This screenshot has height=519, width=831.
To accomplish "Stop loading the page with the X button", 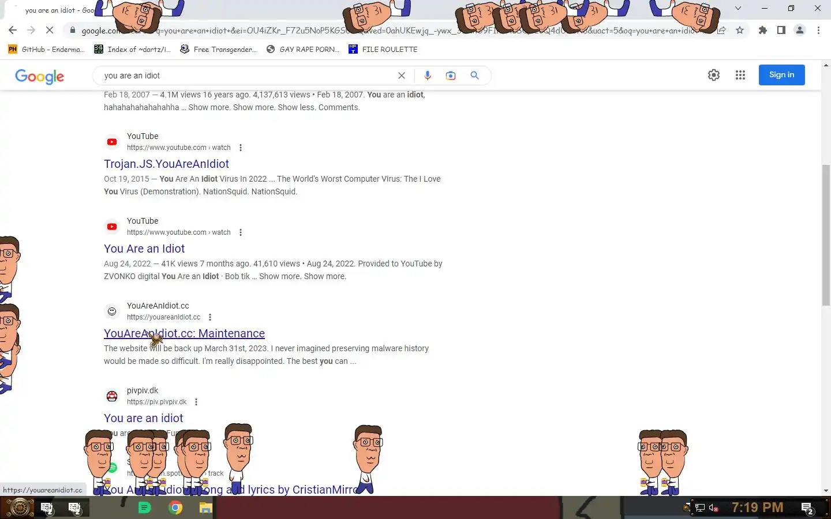I will click(x=49, y=30).
